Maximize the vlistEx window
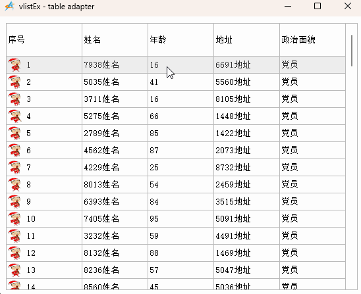The width and height of the screenshot is (361, 294). 318,6
